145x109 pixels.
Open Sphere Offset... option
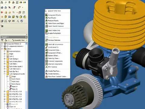[57, 56]
